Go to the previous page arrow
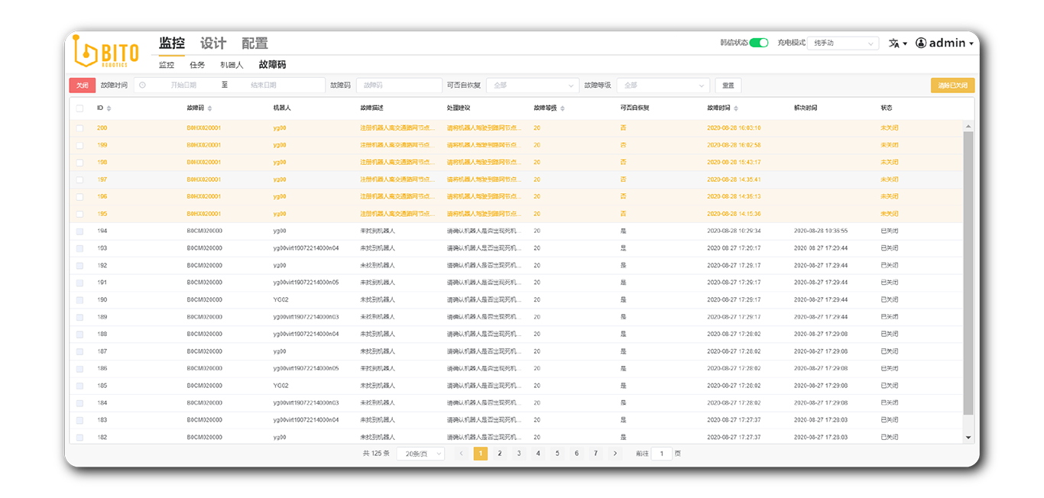The width and height of the screenshot is (1044, 498). pyautogui.click(x=461, y=454)
